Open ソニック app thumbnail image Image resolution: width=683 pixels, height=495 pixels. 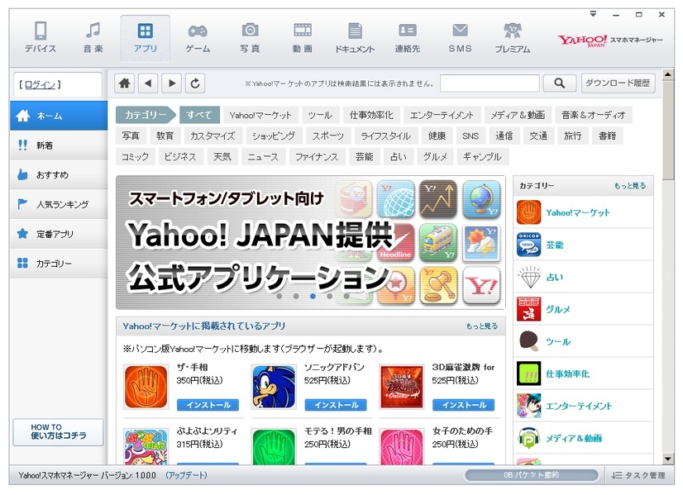point(274,387)
